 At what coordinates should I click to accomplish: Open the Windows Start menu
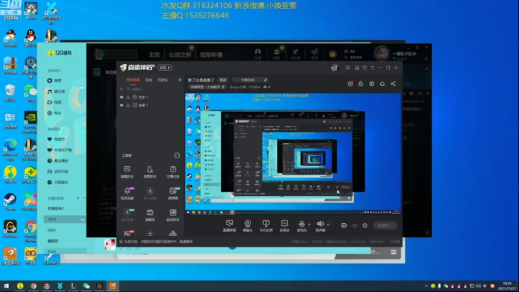point(6,286)
